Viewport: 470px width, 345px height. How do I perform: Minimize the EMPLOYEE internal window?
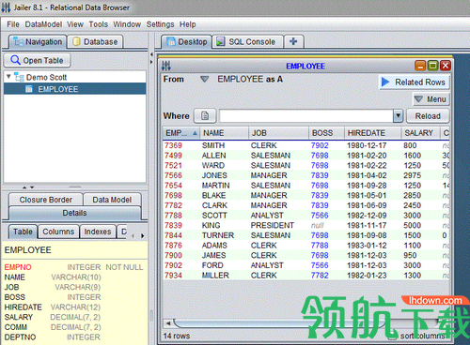click(x=420, y=66)
